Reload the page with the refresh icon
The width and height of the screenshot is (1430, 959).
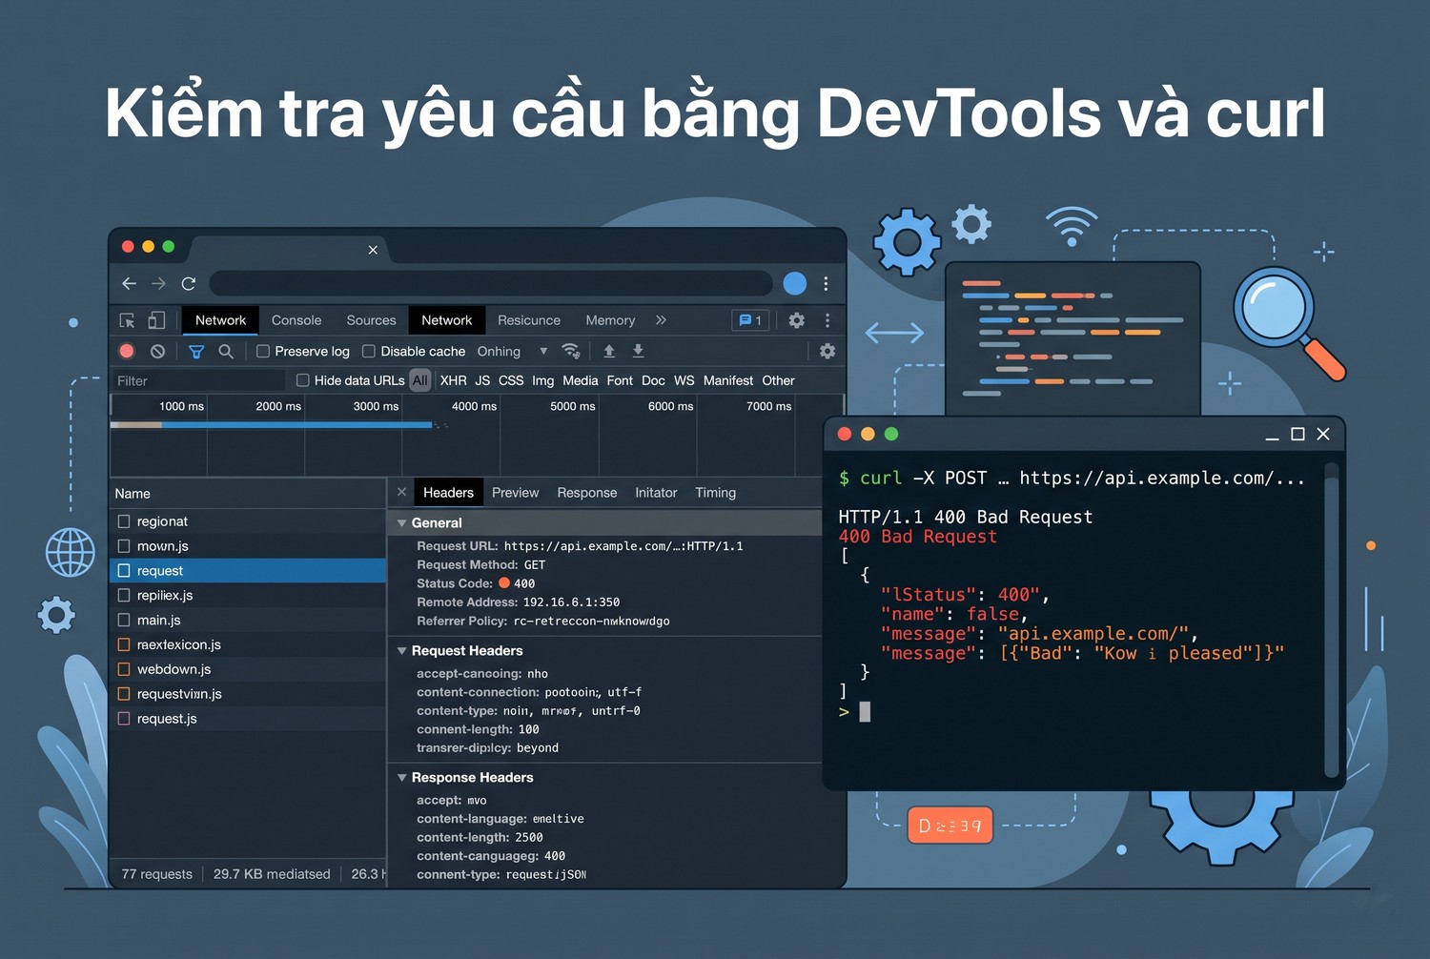(189, 283)
